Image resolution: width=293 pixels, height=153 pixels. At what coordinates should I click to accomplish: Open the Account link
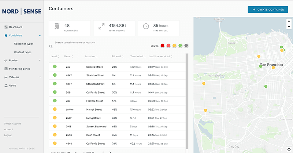[8, 129]
